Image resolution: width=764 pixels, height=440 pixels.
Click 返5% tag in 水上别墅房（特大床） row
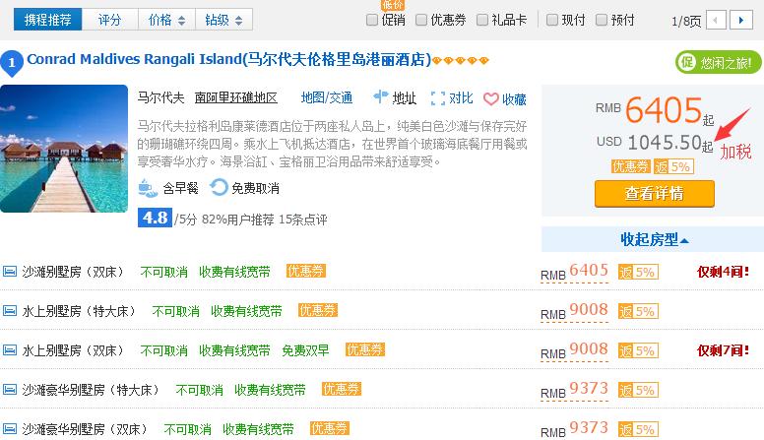(x=638, y=311)
